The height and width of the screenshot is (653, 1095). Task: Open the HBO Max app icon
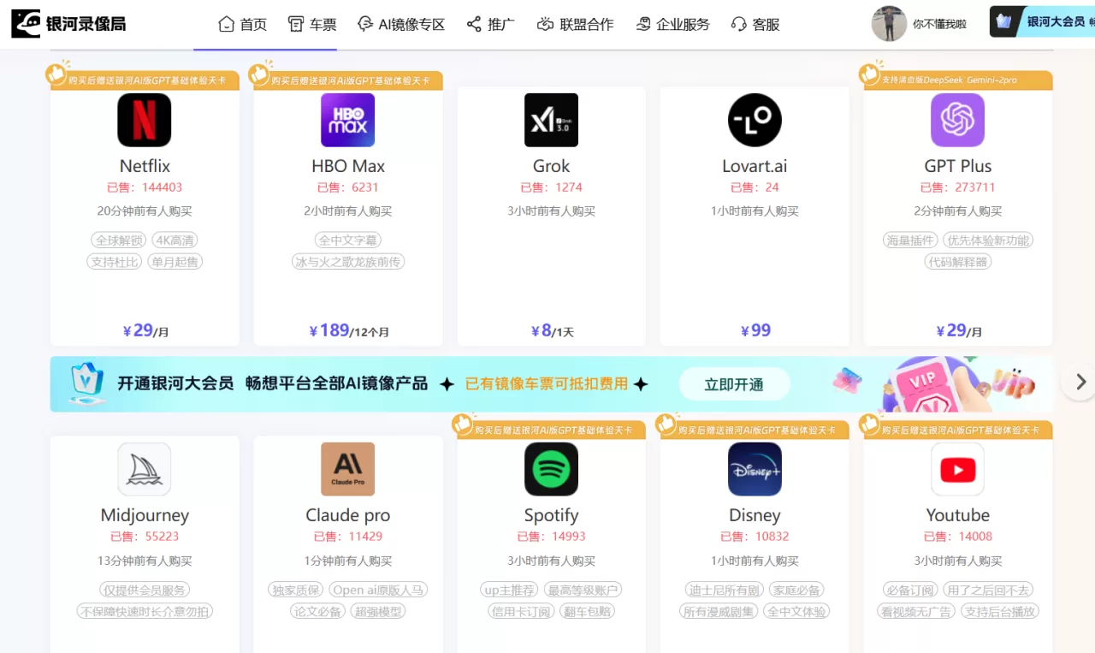tap(348, 120)
